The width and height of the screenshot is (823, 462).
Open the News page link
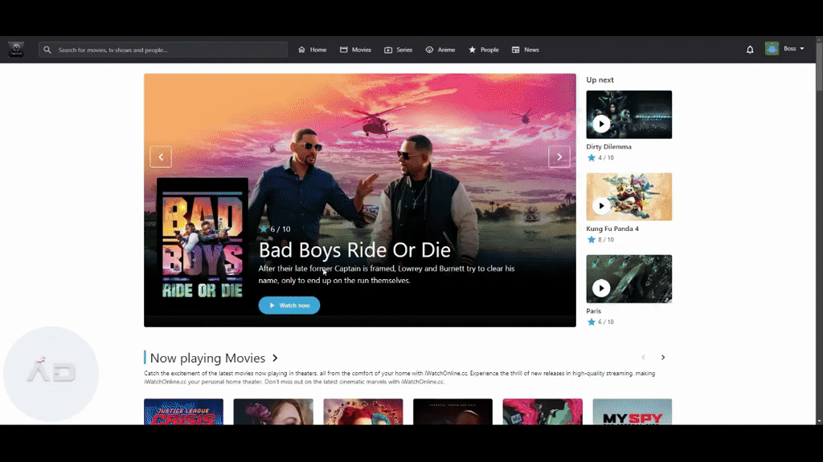pos(526,50)
